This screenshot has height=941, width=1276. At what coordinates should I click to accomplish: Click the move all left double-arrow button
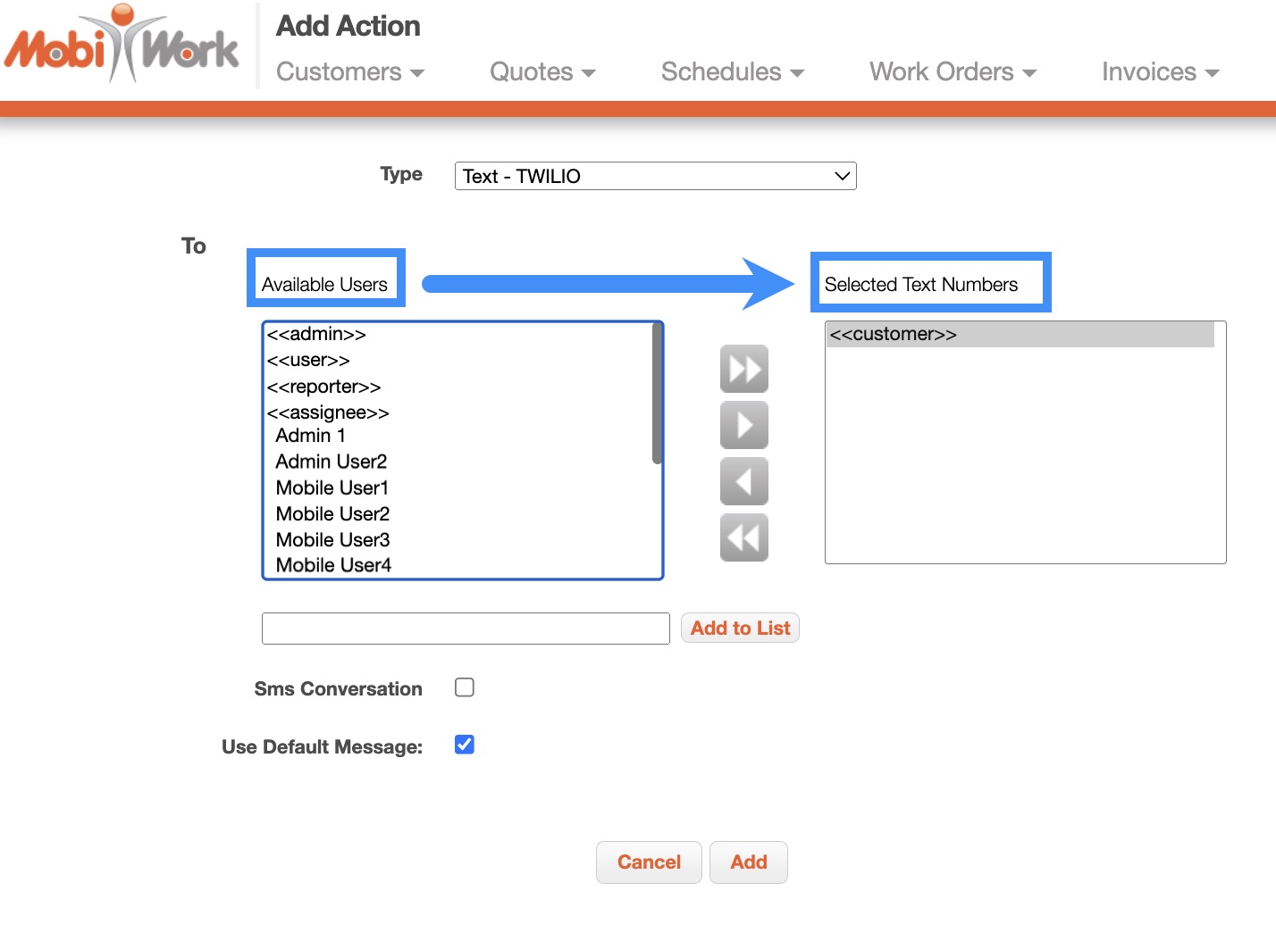click(743, 537)
